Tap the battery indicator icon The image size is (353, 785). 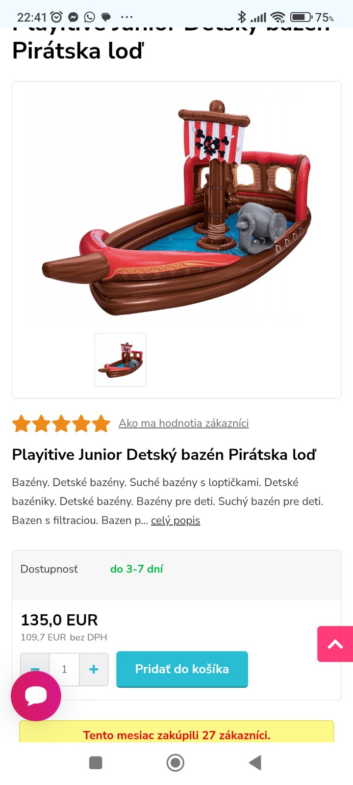point(302,17)
